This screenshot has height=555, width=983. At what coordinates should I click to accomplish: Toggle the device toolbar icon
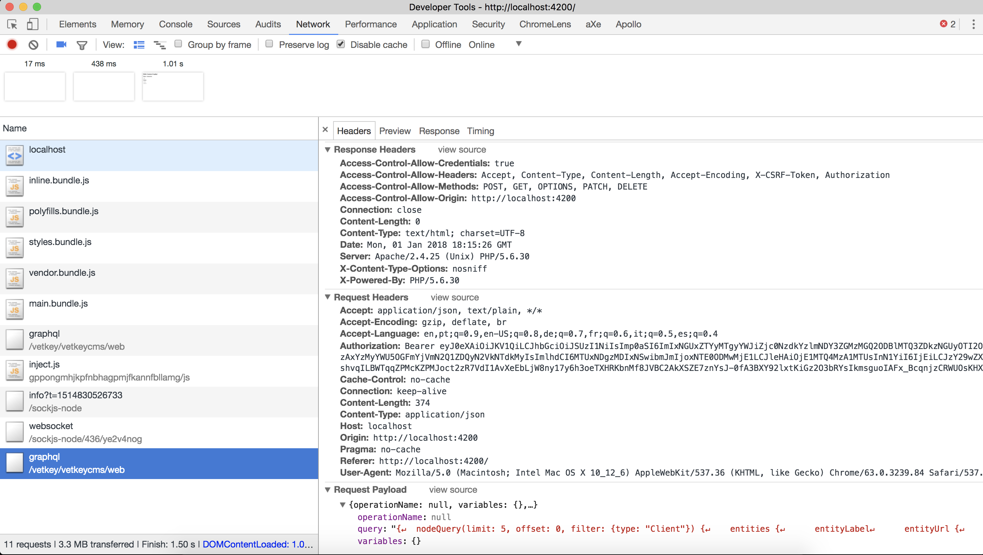pyautogui.click(x=32, y=24)
